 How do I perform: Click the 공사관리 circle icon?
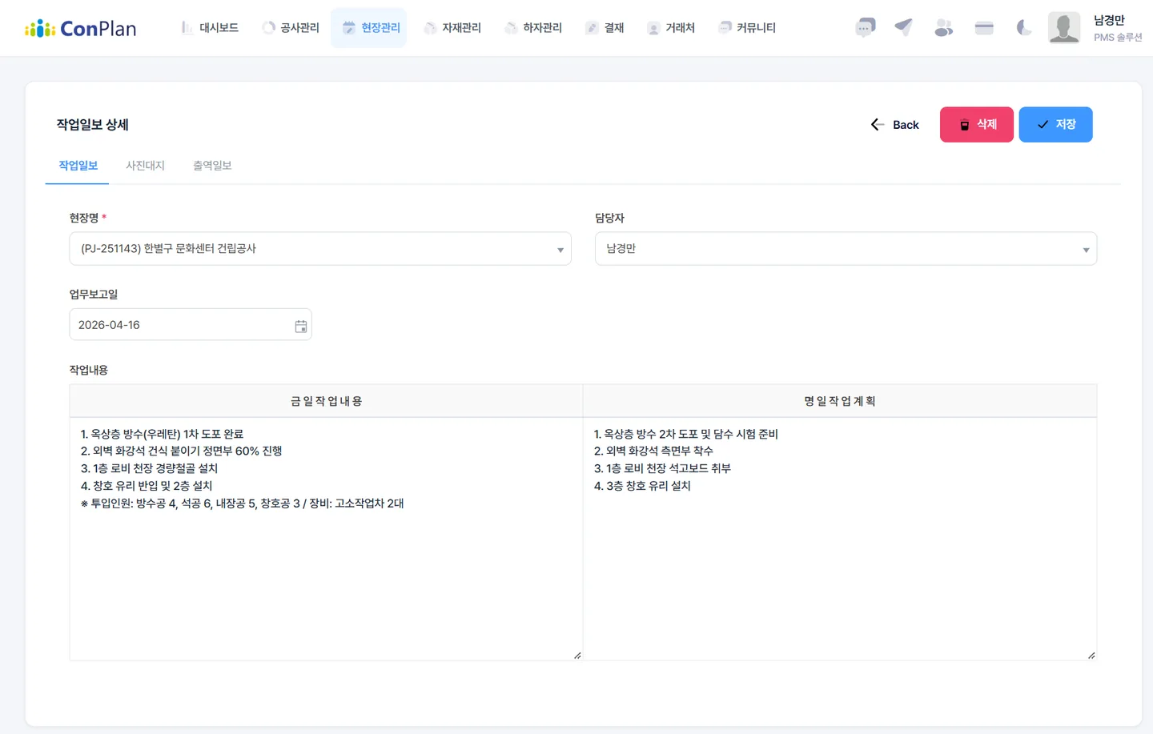tap(269, 28)
